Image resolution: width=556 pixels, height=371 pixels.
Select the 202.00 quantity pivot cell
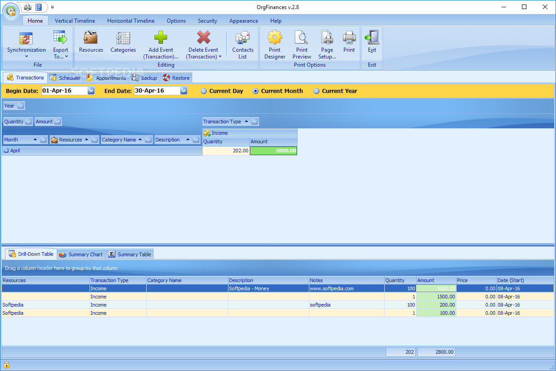click(226, 151)
